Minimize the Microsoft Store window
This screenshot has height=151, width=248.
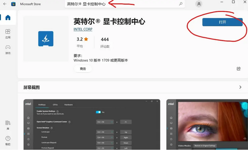click(x=222, y=2)
